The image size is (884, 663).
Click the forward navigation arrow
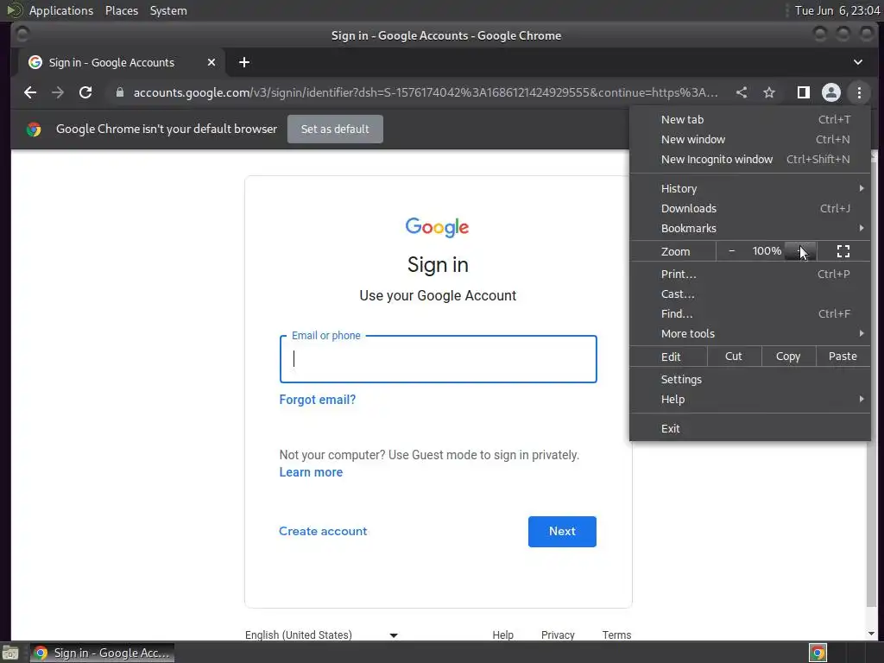[58, 92]
